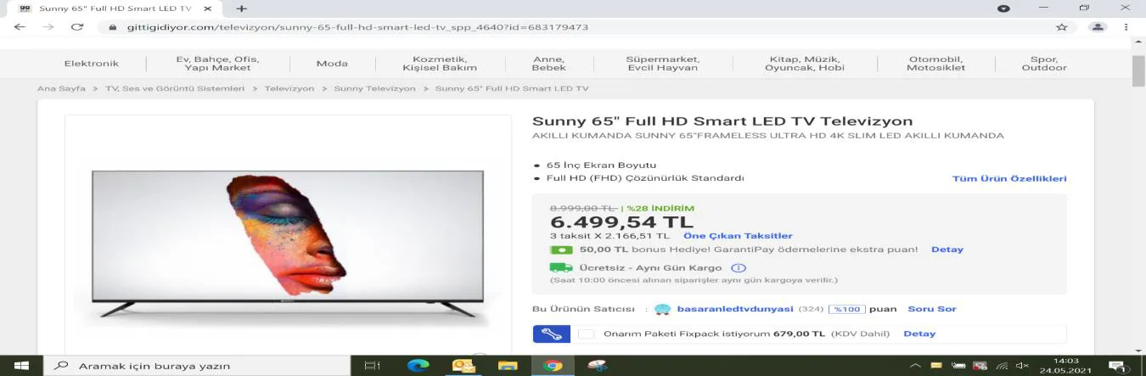This screenshot has height=376, width=1146.
Task: Open the Sunny Televizyon breadcrumb link
Action: point(374,88)
